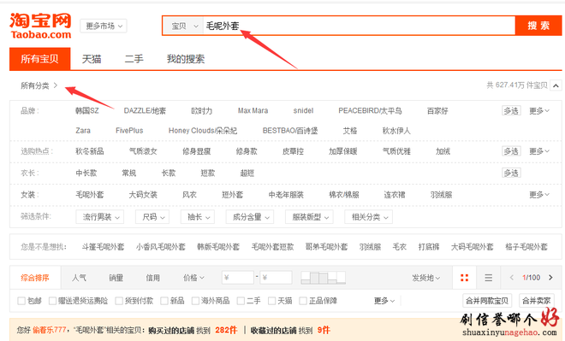This screenshot has height=341, width=565.
Task: Expand 更多 in the 品牌 row
Action: pyautogui.click(x=539, y=111)
